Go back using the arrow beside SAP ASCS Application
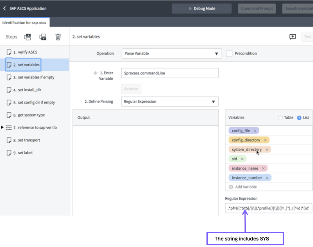Viewport: 313px width, 247px height. tap(5, 8)
